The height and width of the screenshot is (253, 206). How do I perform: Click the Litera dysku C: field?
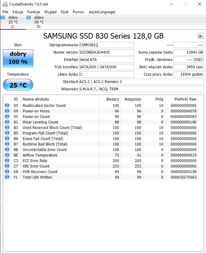tap(107, 74)
